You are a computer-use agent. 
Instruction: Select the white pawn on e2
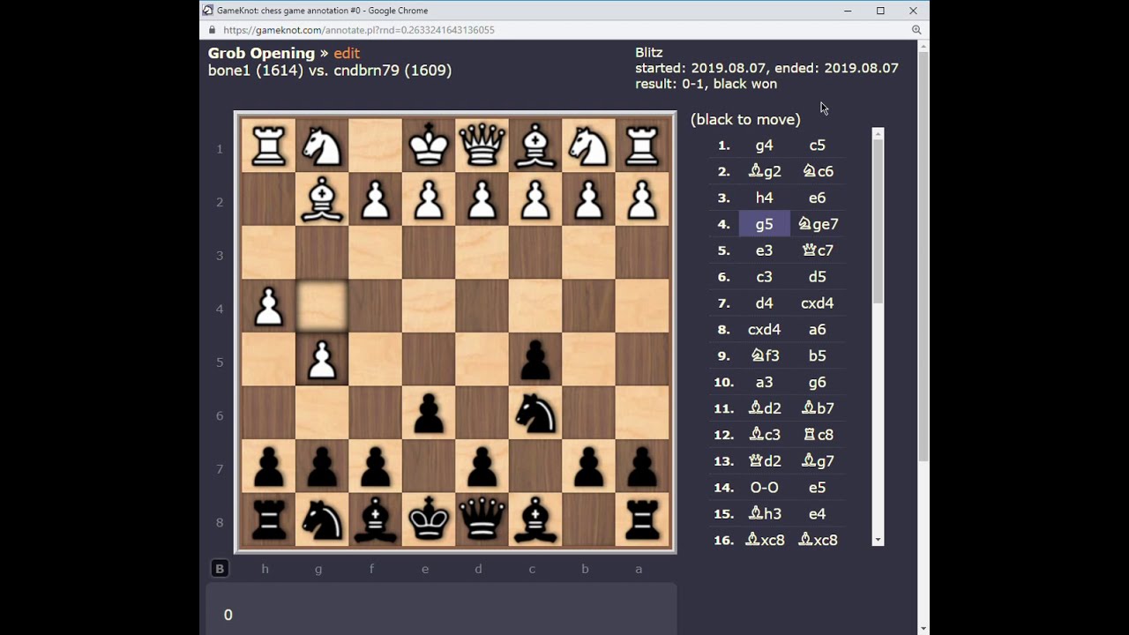click(429, 199)
